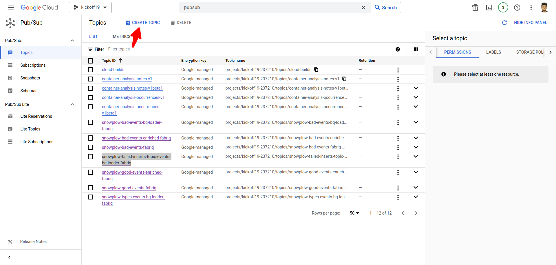Copy the cloud-builds topic name
The width and height of the screenshot is (556, 265).
coord(316,70)
